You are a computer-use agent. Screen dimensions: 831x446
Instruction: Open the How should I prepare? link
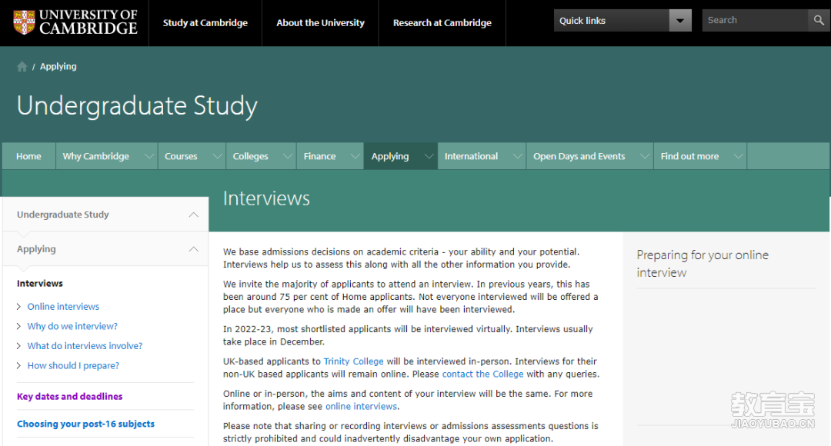(73, 365)
